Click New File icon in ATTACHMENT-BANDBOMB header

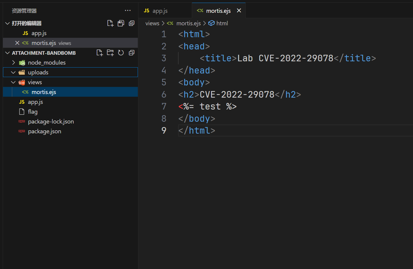(x=100, y=53)
